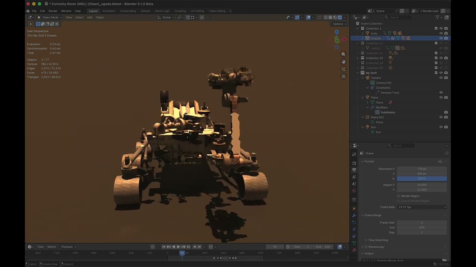Toggle camera view icon in viewport
The width and height of the screenshot is (476, 267).
tap(343, 69)
